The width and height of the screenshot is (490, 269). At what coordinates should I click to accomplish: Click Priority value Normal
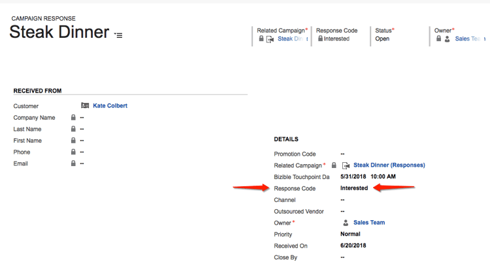pyautogui.click(x=350, y=234)
